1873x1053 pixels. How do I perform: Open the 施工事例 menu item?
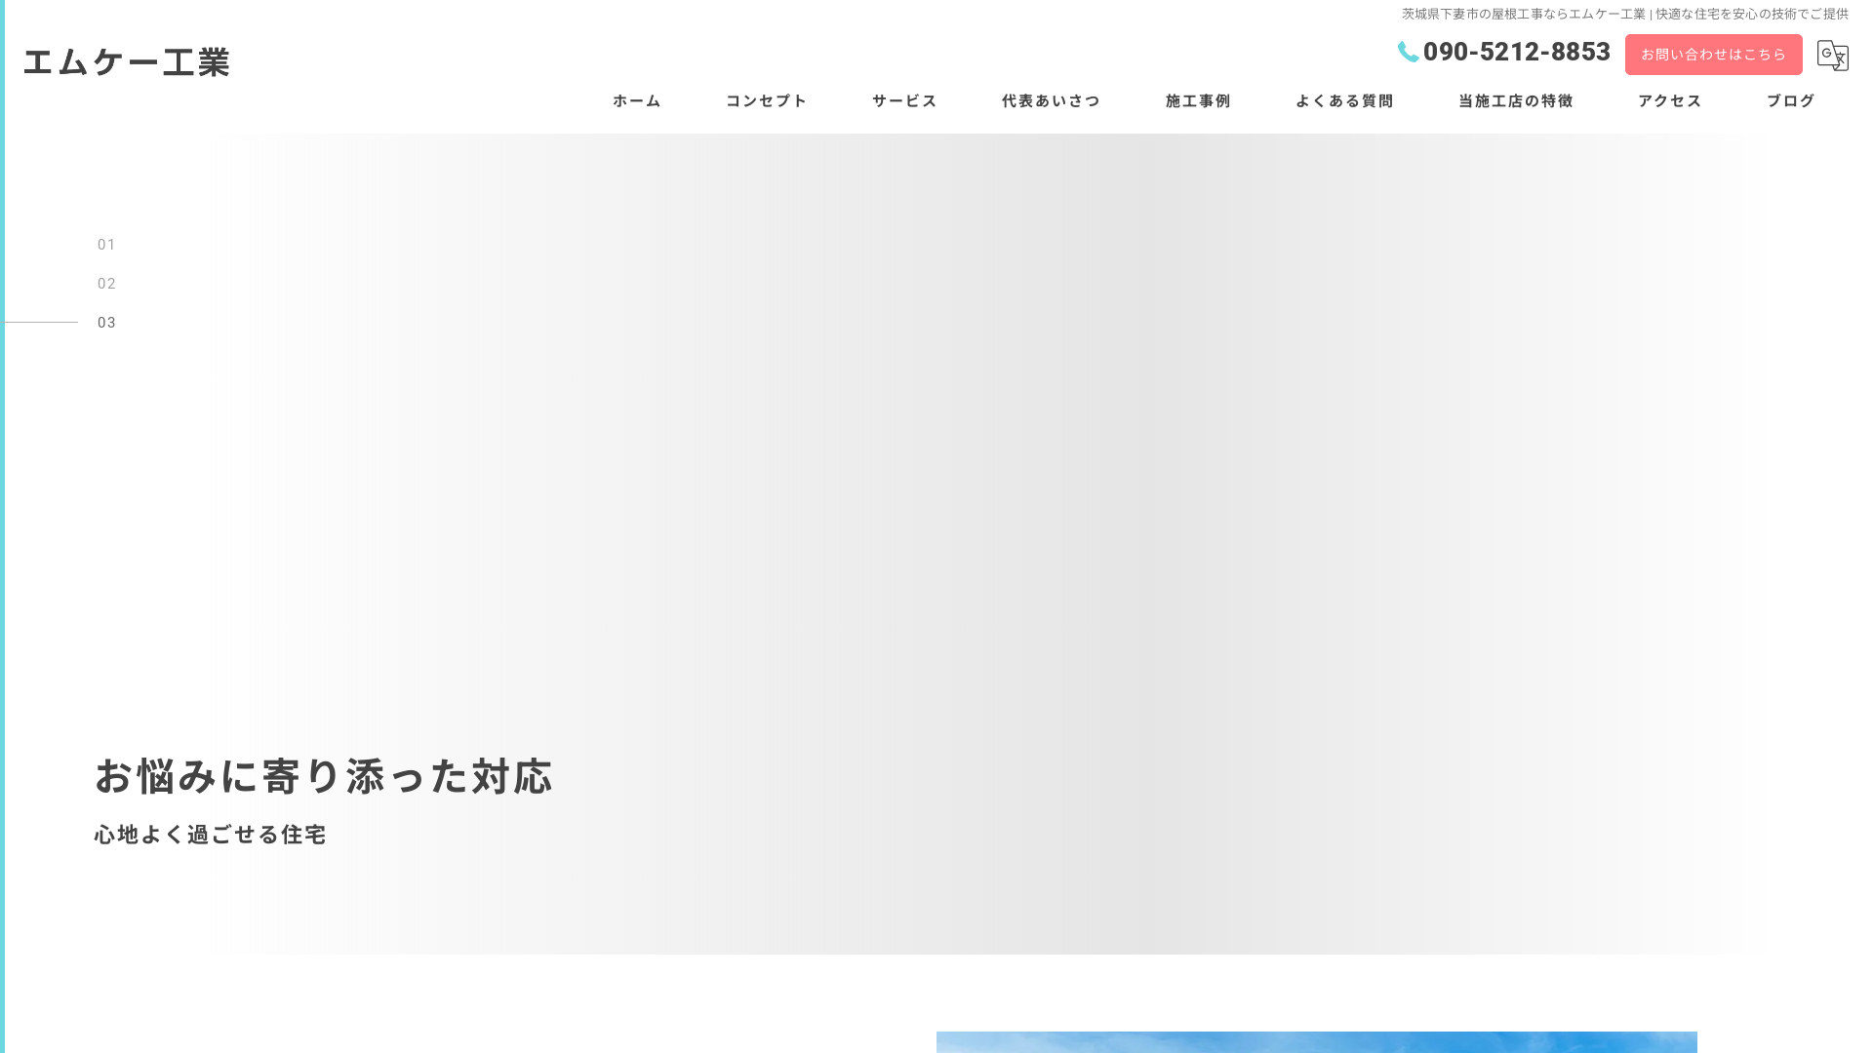click(x=1198, y=100)
